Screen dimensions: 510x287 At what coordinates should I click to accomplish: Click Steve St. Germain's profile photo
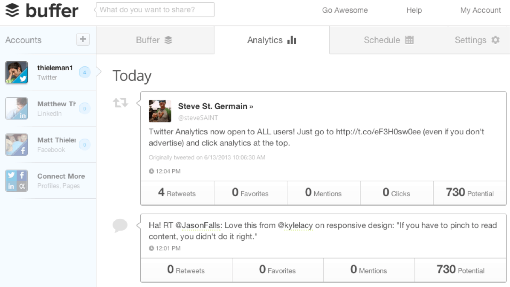160,111
